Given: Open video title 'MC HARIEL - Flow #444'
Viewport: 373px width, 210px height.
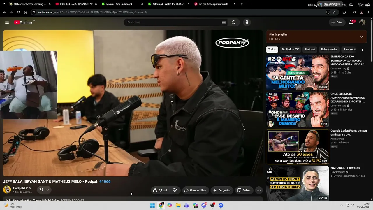Looking at the screenshot, I should (345, 168).
